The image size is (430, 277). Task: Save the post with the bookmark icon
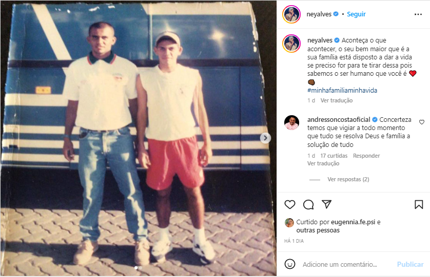coord(419,204)
